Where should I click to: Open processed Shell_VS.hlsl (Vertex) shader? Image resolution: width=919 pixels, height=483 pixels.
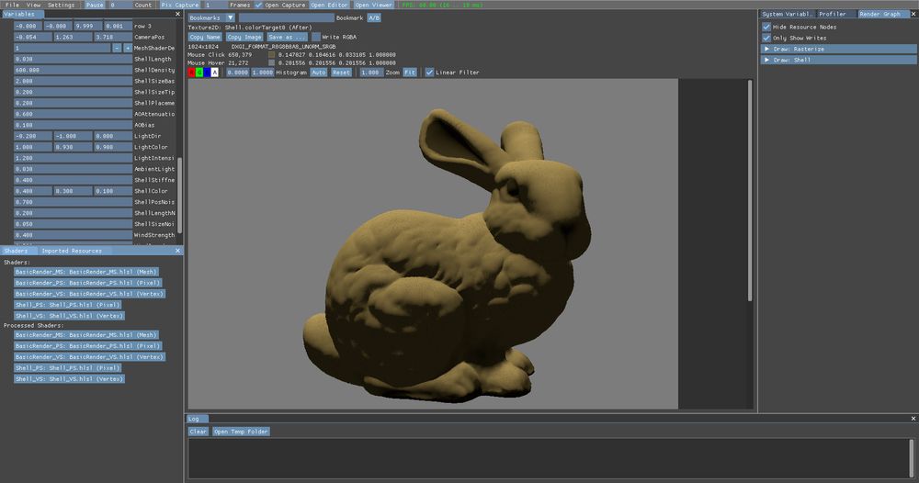tap(69, 379)
